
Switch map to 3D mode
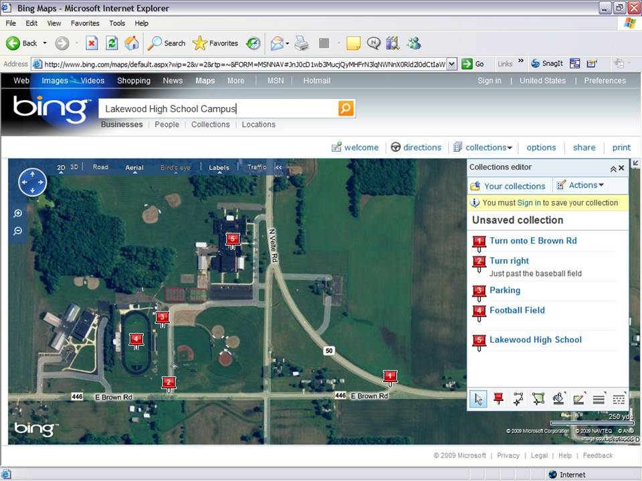(x=74, y=167)
